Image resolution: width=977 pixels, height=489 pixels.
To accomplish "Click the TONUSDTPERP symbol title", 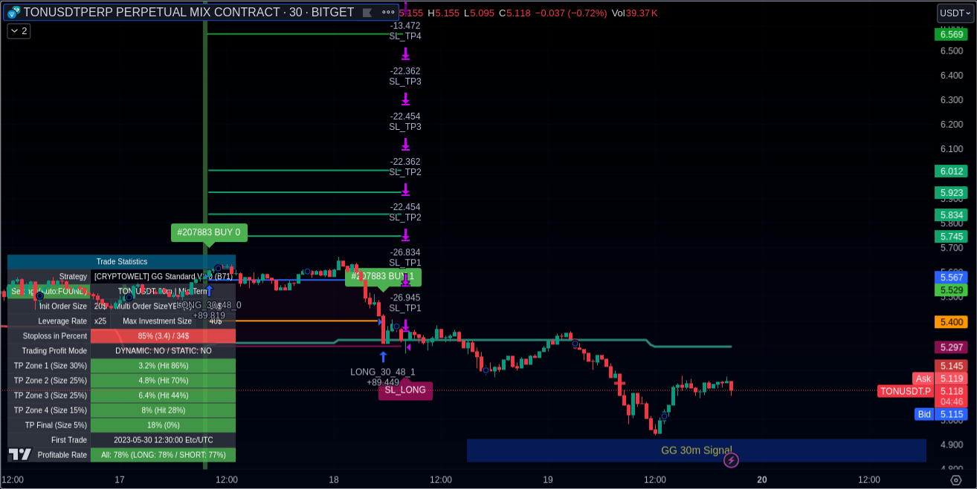I will point(188,13).
